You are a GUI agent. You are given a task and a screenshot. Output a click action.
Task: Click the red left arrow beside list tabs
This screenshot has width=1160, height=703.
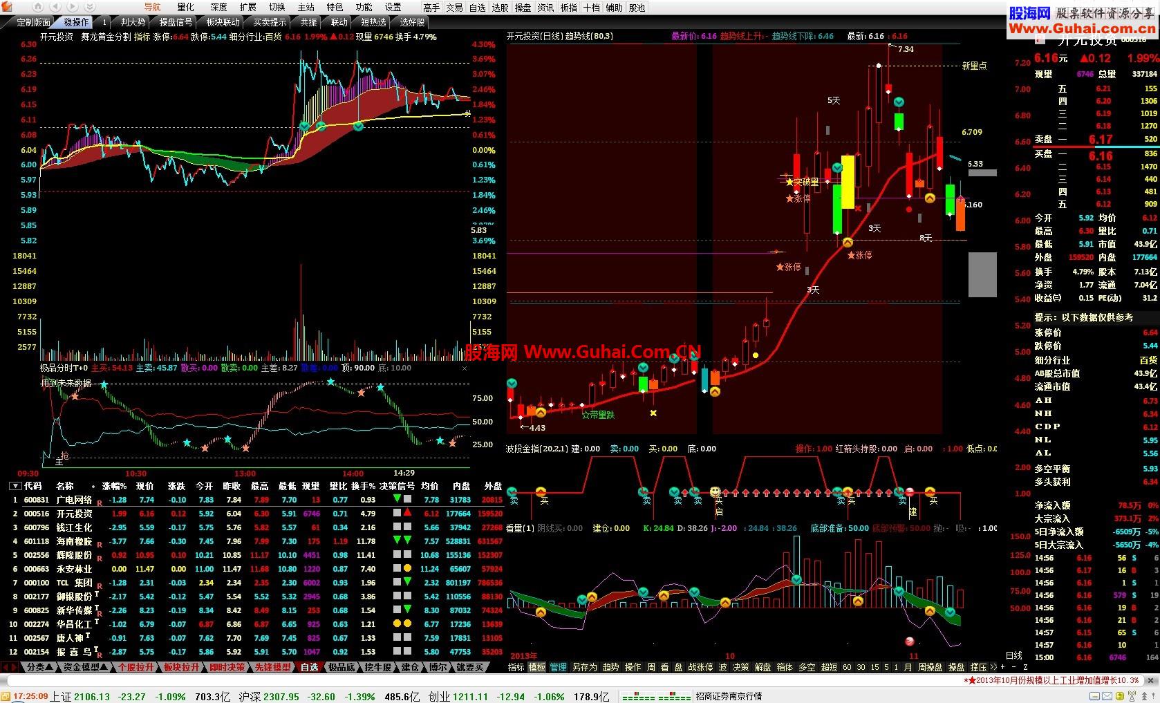(5, 667)
